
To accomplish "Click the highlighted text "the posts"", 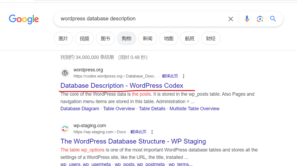I will (x=141, y=94).
